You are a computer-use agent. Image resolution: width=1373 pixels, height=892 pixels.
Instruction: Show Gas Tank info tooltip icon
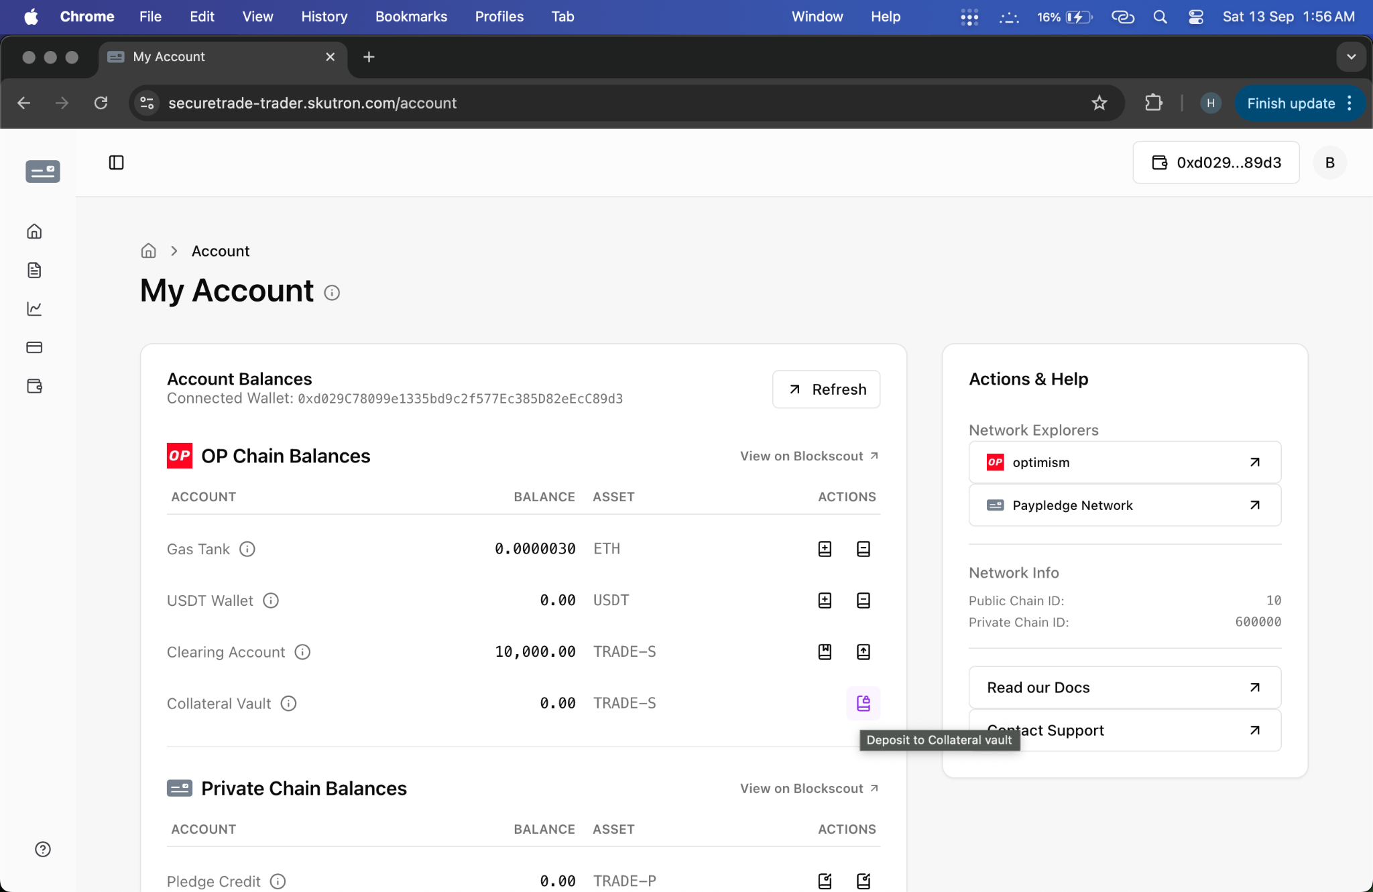247,549
